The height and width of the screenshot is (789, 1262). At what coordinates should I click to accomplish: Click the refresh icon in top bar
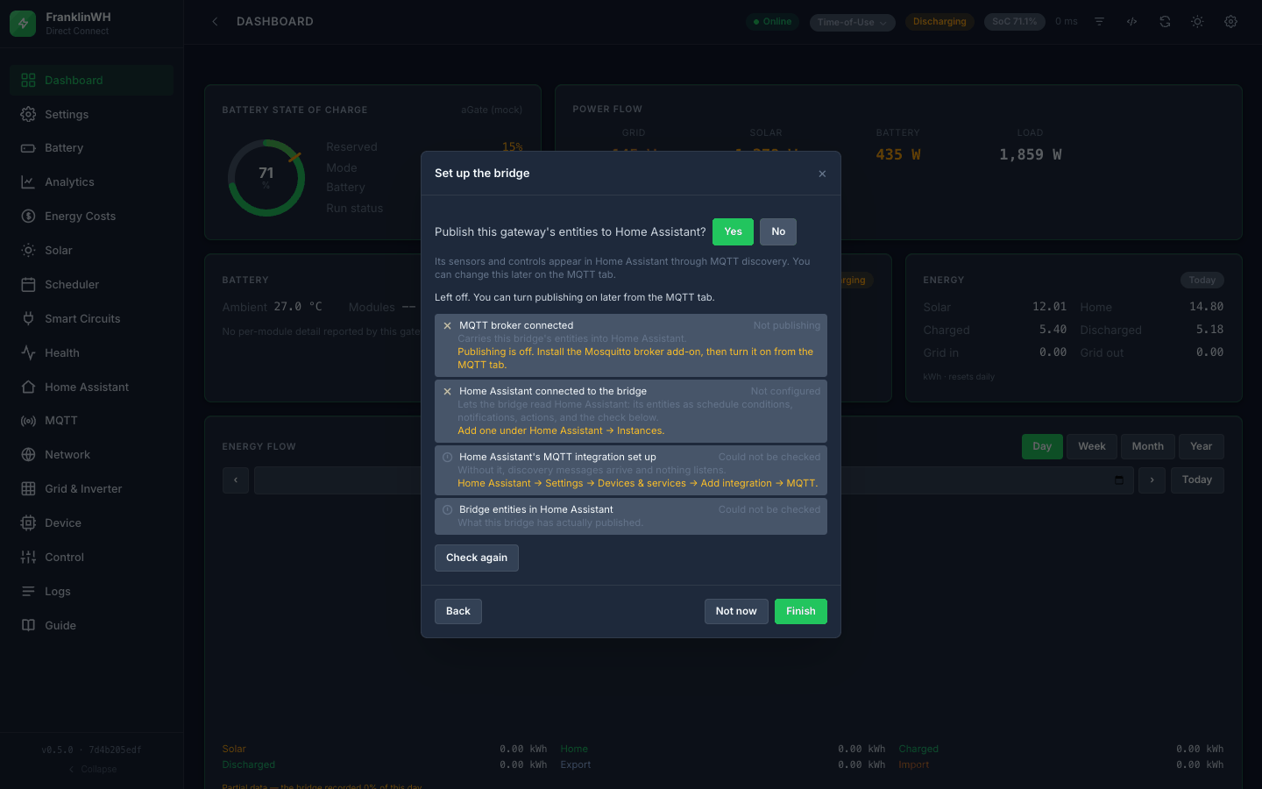(x=1165, y=22)
